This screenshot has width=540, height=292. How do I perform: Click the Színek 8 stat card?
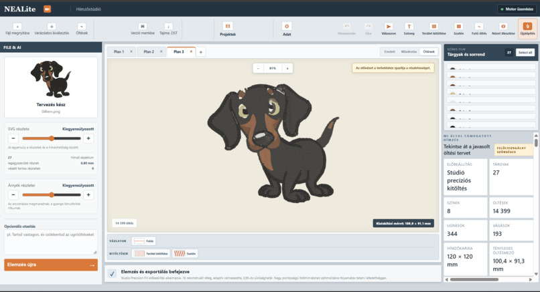point(466,208)
